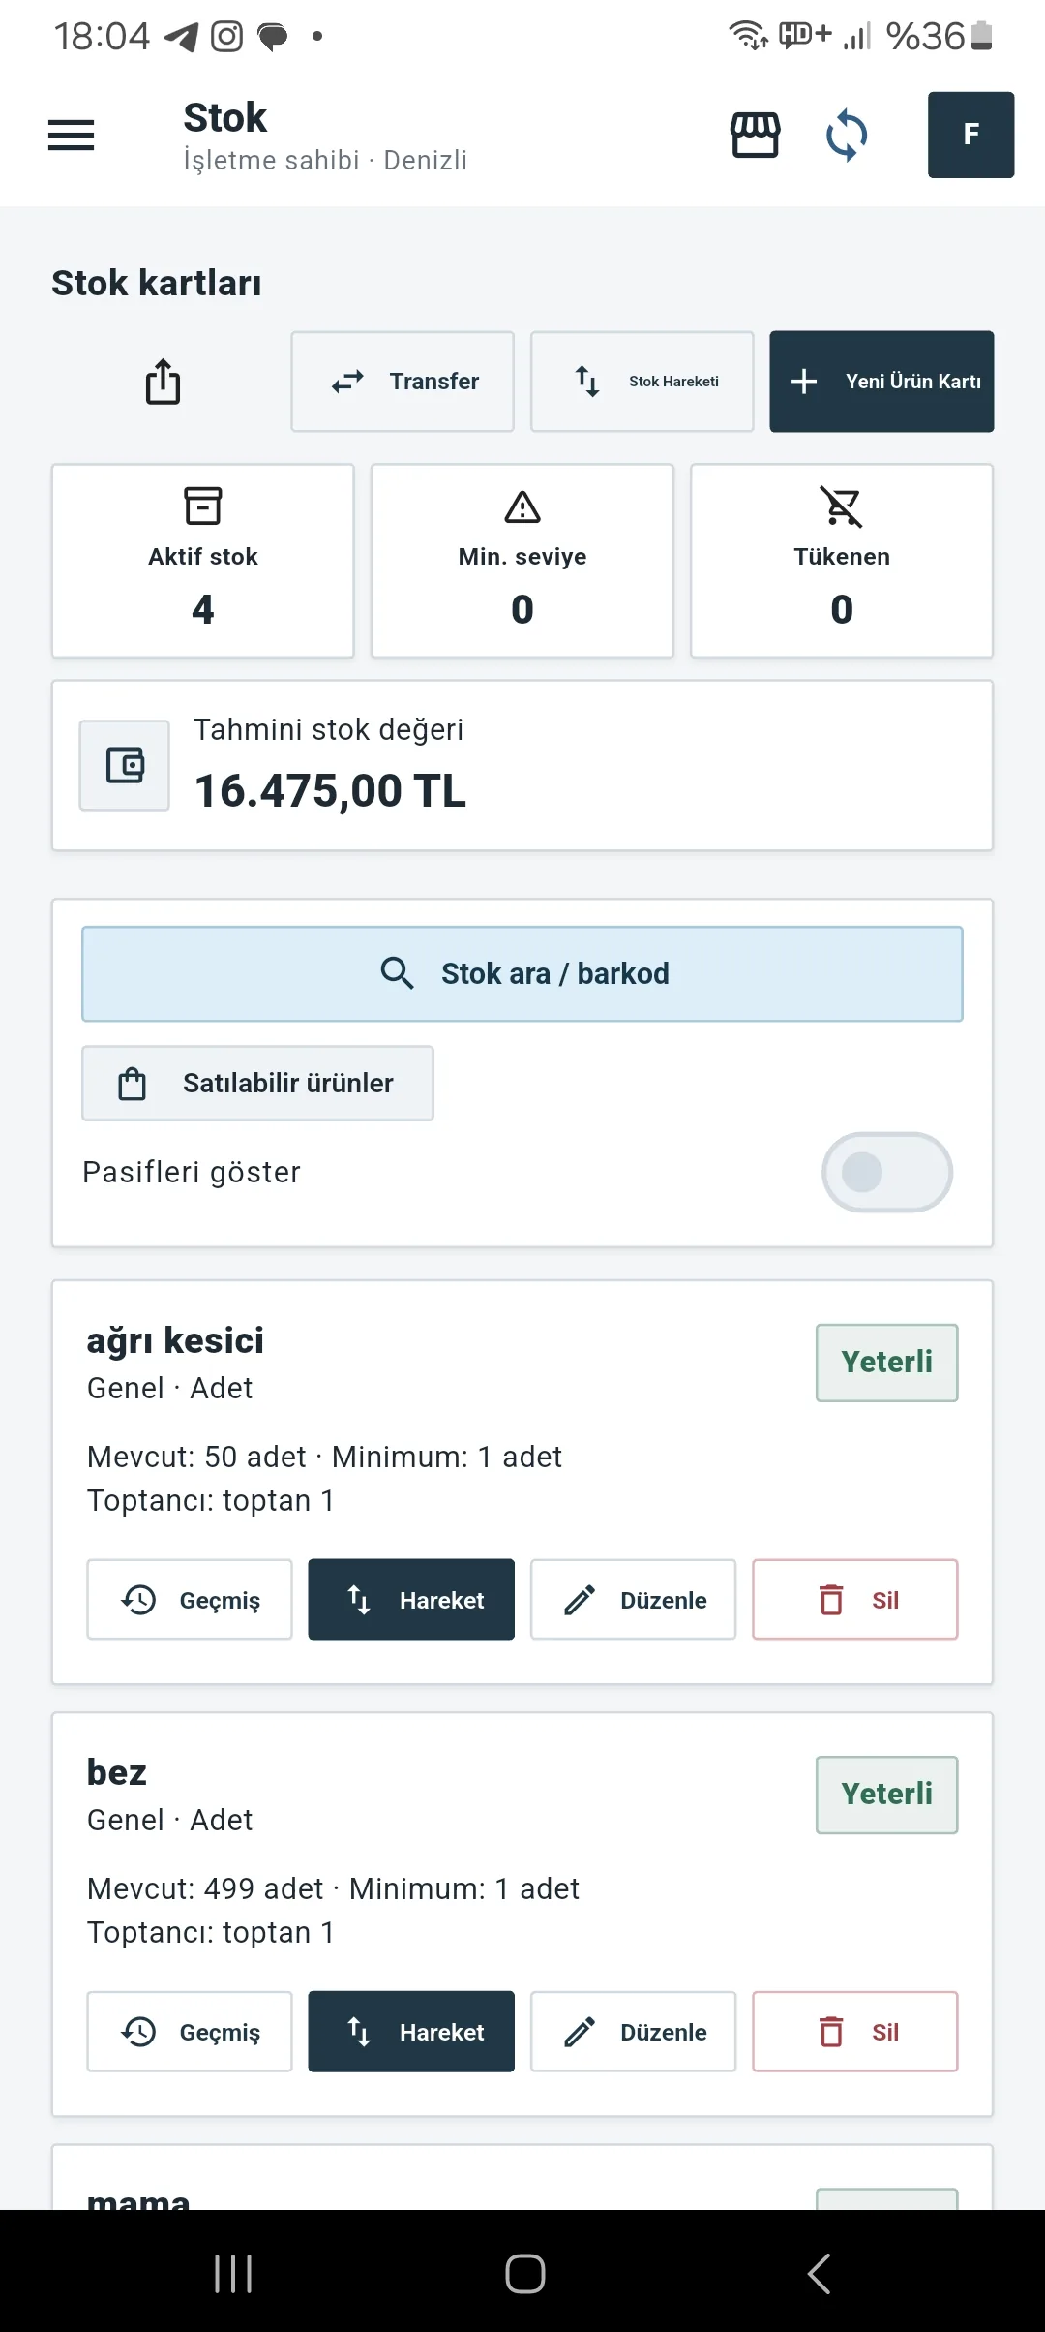Screen dimensions: 1045x2332
Task: Open the Transfer button
Action: pos(403,382)
